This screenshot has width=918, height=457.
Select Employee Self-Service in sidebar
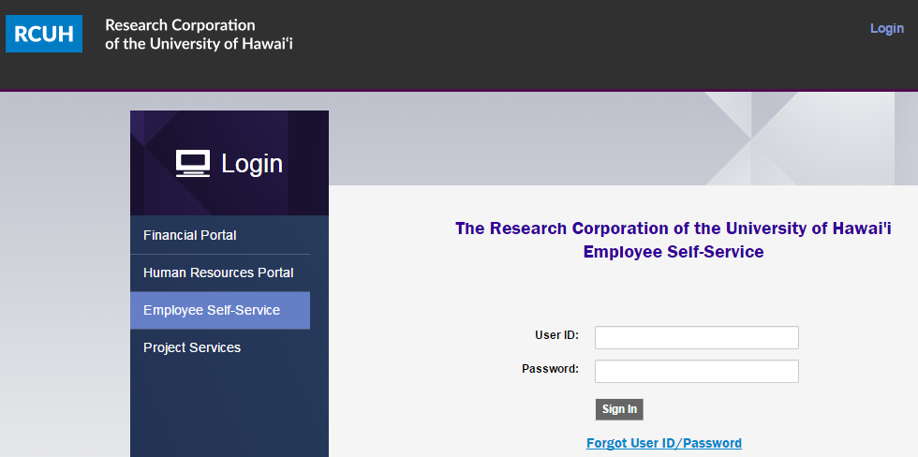[220, 311]
